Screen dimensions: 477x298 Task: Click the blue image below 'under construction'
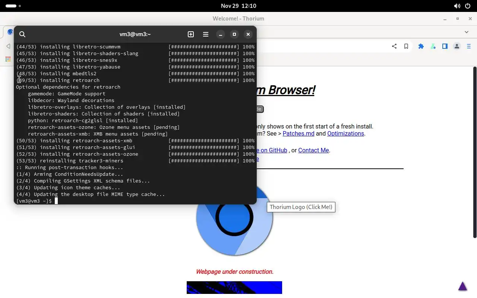234,288
